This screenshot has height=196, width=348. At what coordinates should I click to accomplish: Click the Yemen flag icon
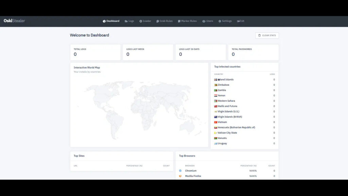coord(215,96)
